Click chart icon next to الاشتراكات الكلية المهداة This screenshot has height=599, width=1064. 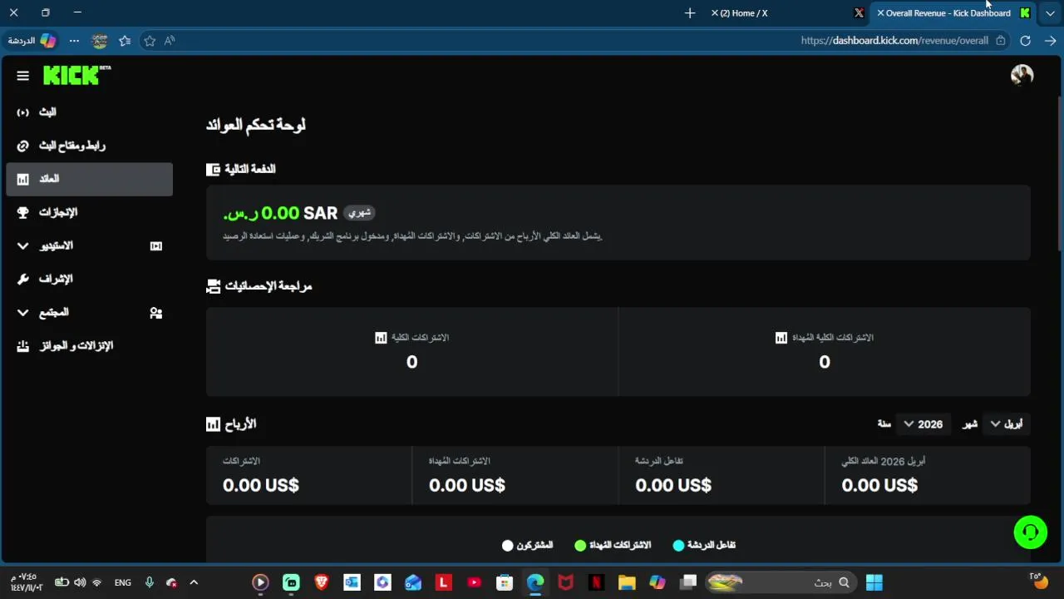(x=781, y=338)
